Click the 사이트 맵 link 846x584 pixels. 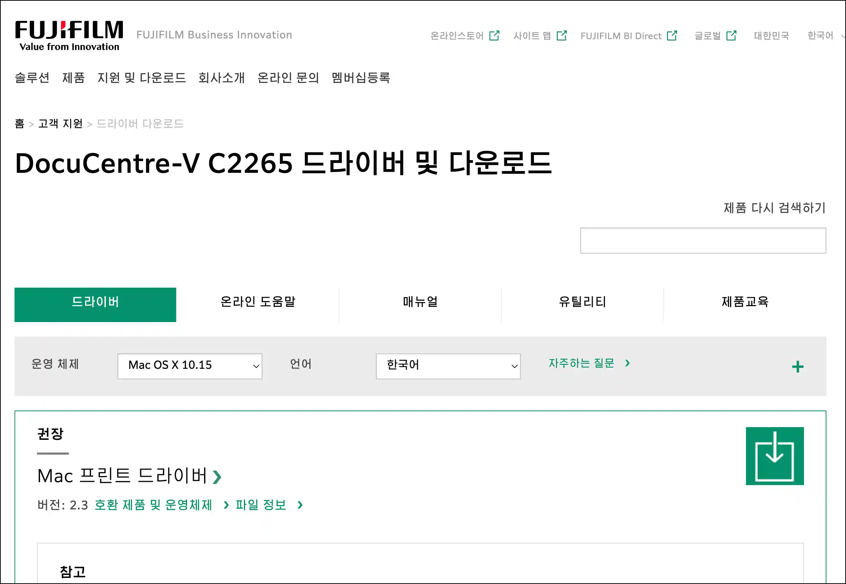(532, 36)
